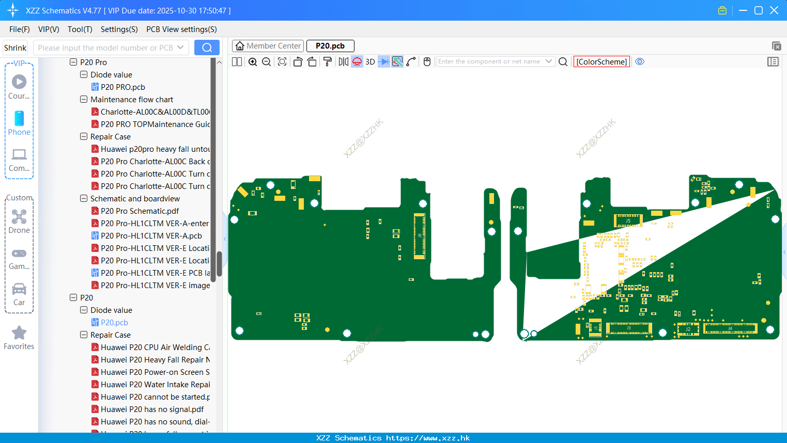Click the J4 connector on right board

click(730, 328)
